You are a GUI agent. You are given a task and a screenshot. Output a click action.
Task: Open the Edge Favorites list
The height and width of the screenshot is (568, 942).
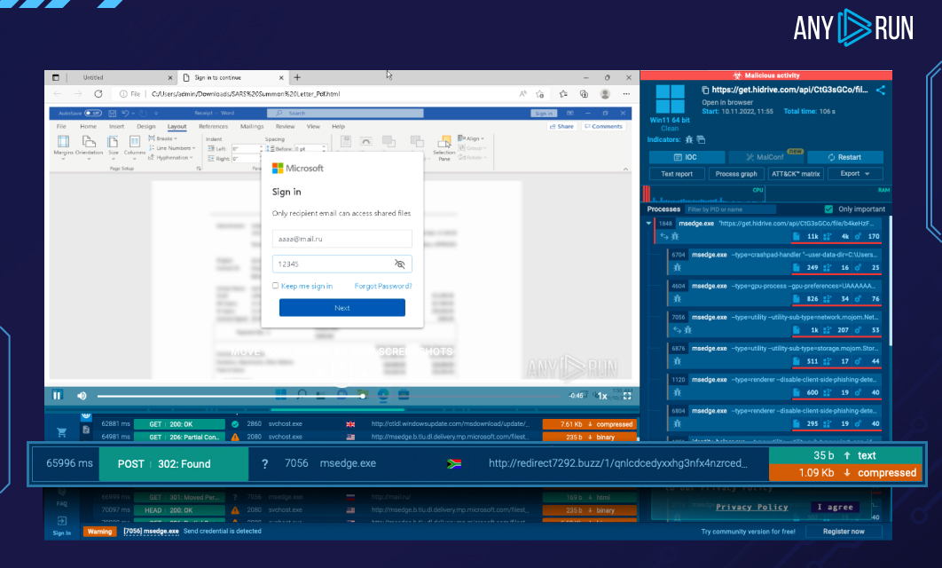(563, 94)
